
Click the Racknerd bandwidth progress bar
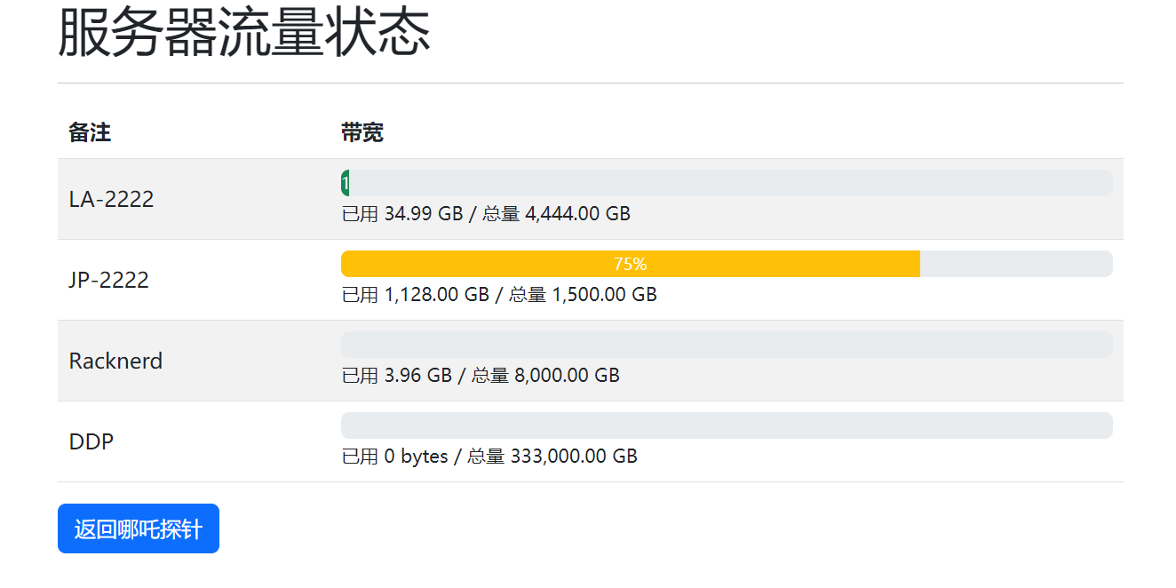click(x=727, y=345)
